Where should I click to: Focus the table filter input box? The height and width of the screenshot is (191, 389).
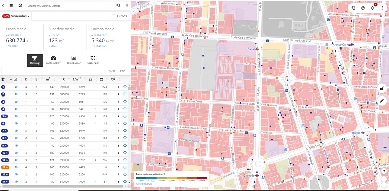[x=17, y=71]
